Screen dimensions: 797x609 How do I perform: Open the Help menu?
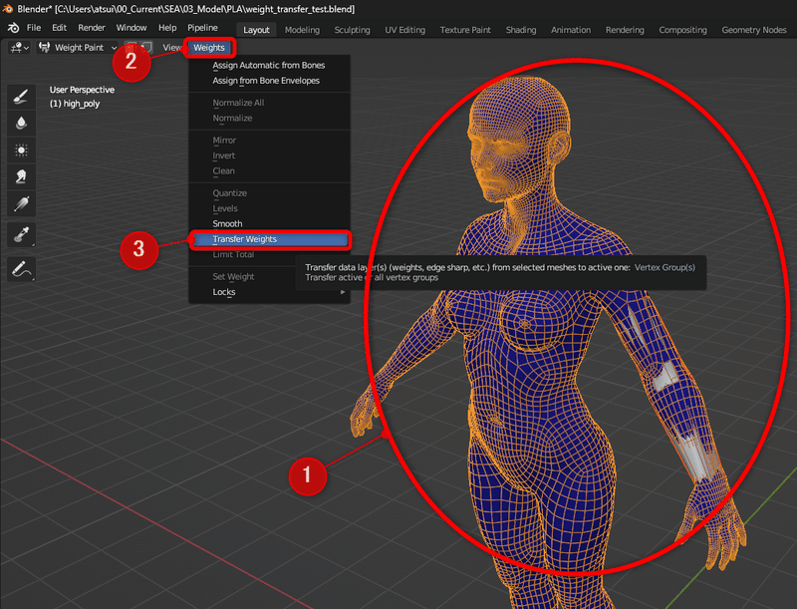(x=167, y=28)
